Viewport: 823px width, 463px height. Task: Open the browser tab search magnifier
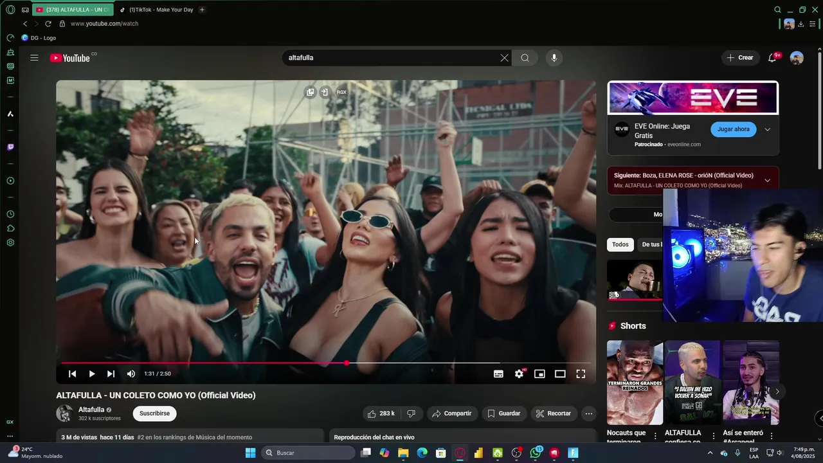(777, 10)
